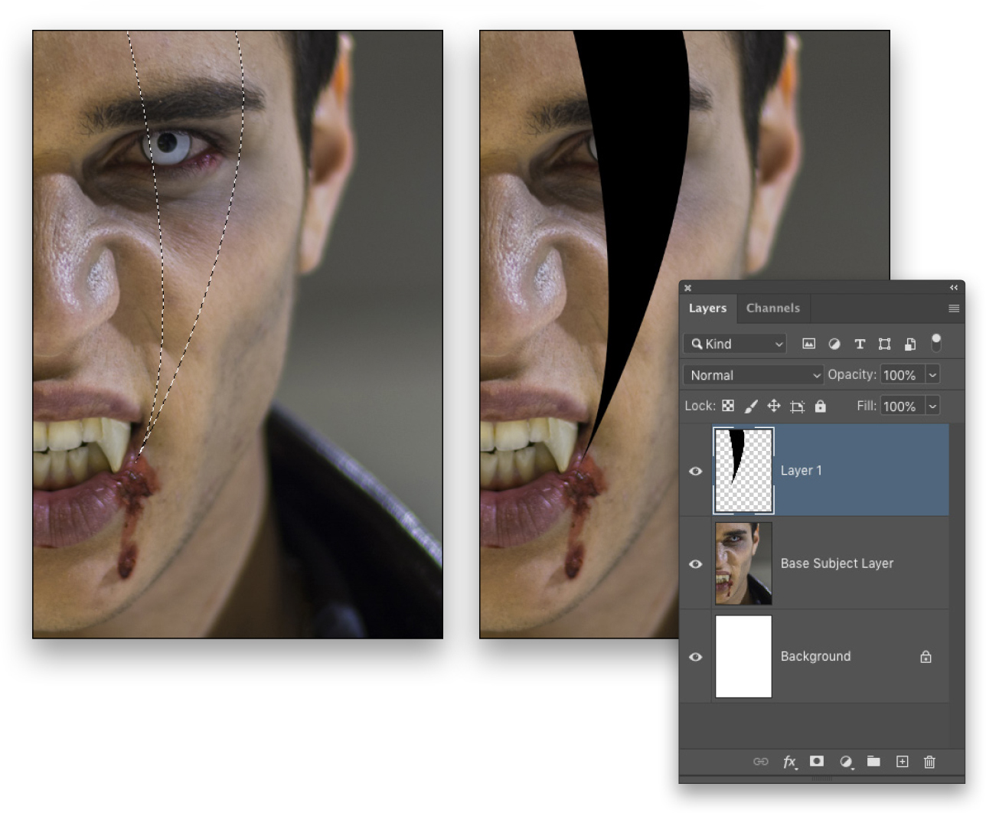Select the filter by type Text icon

[859, 344]
